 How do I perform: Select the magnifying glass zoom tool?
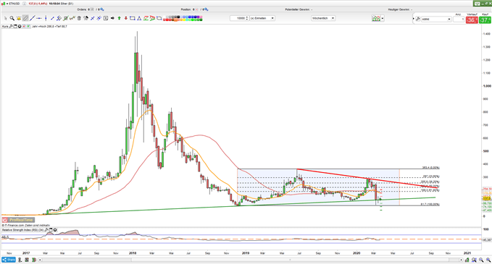[12, 18]
